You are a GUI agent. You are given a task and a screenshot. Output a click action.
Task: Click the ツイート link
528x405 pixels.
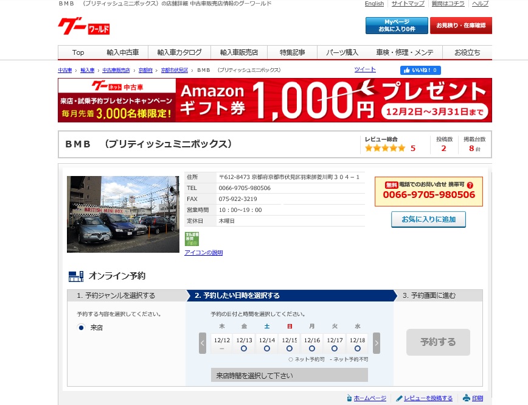(x=365, y=69)
